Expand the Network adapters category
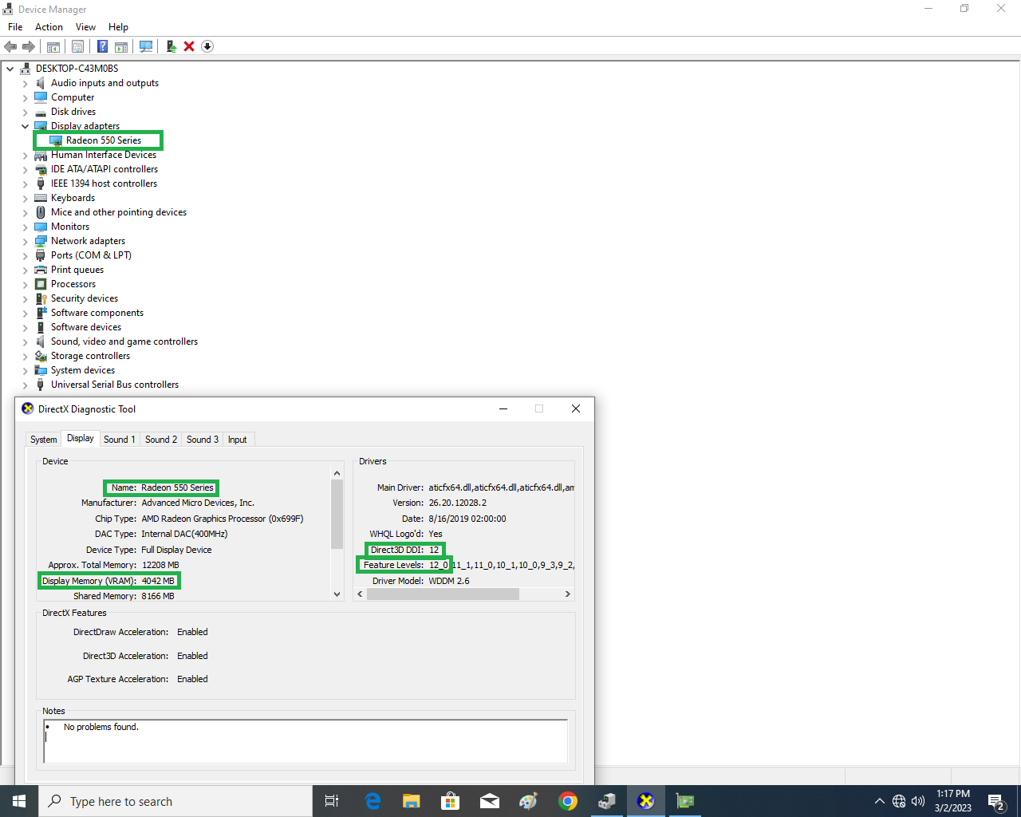The width and height of the screenshot is (1021, 817). tap(25, 241)
